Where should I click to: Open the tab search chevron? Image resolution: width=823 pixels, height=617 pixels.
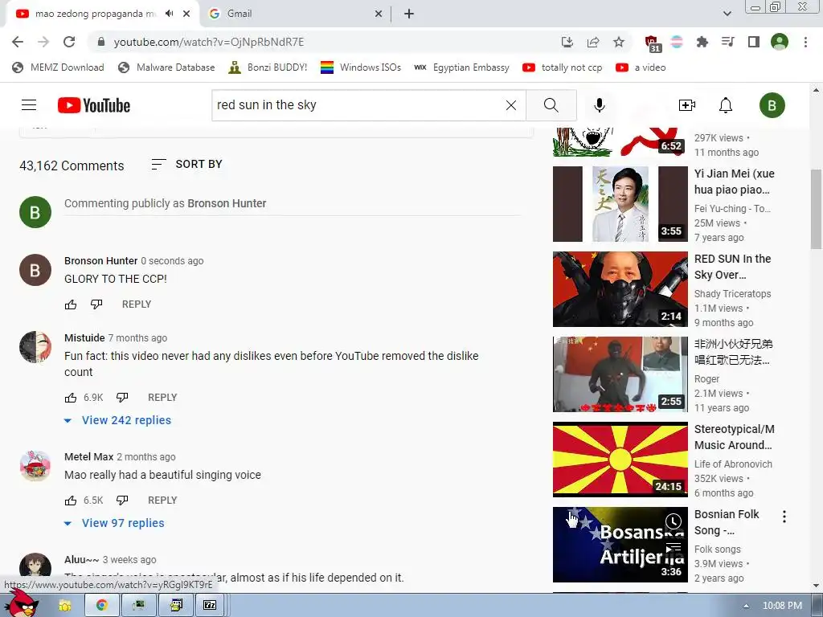click(727, 14)
